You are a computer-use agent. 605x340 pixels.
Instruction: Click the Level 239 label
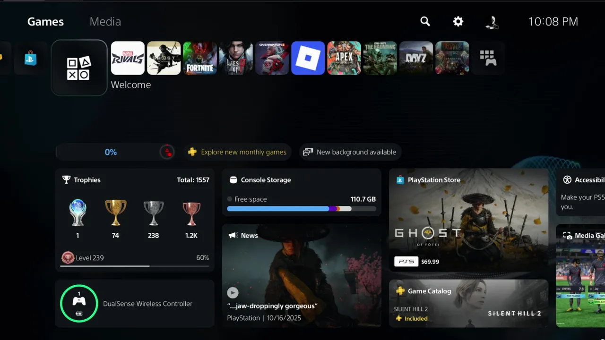coord(89,258)
